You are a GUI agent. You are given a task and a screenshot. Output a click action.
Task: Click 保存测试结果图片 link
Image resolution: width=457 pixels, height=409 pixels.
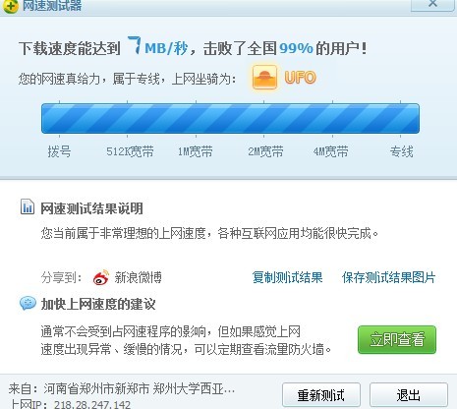point(388,277)
